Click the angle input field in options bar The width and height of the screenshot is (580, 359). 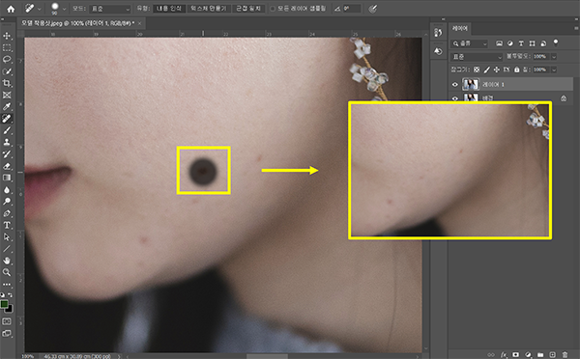[x=352, y=9]
